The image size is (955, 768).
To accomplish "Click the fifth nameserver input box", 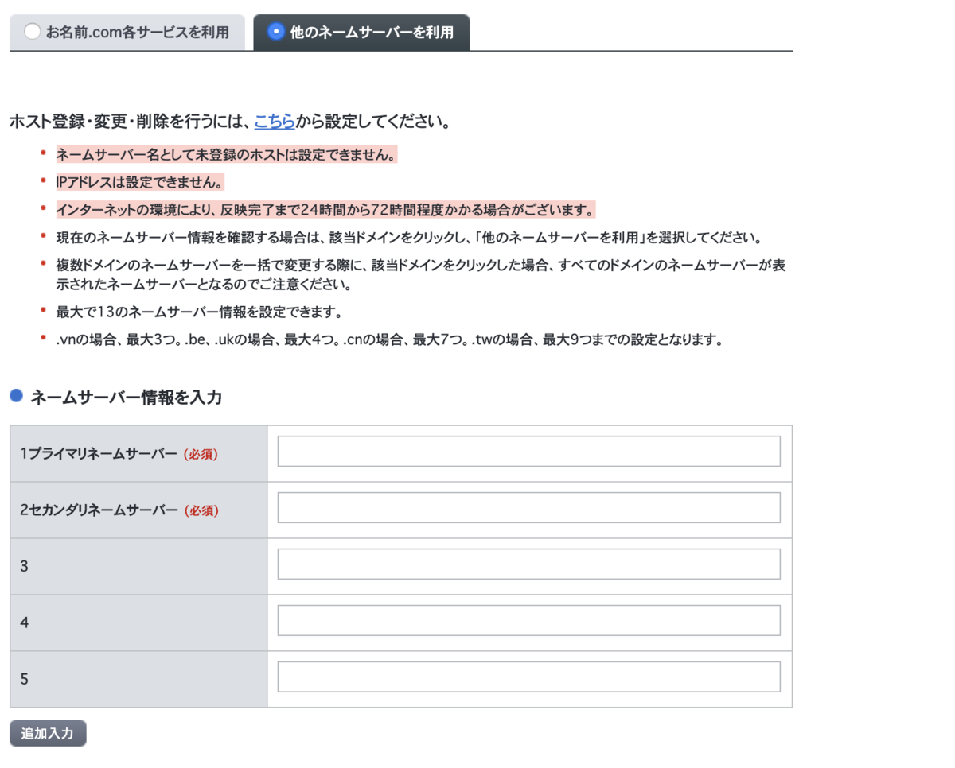I will (x=528, y=677).
